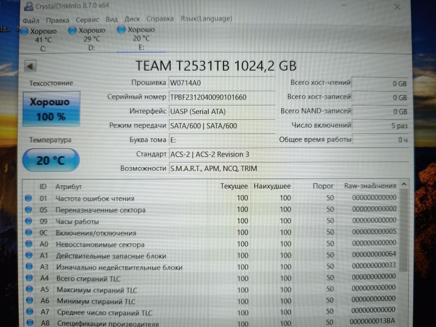This screenshot has height=327, width=436.
Task: Open the Файл menu
Action: pos(31,21)
